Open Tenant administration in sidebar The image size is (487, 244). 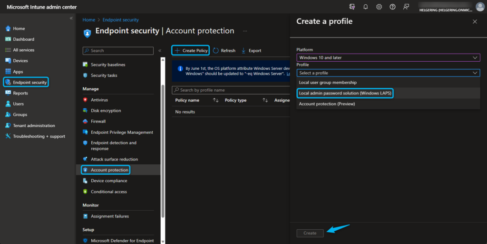click(x=34, y=125)
